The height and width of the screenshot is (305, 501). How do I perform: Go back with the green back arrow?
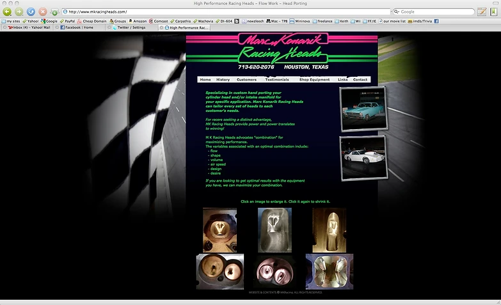7,12
